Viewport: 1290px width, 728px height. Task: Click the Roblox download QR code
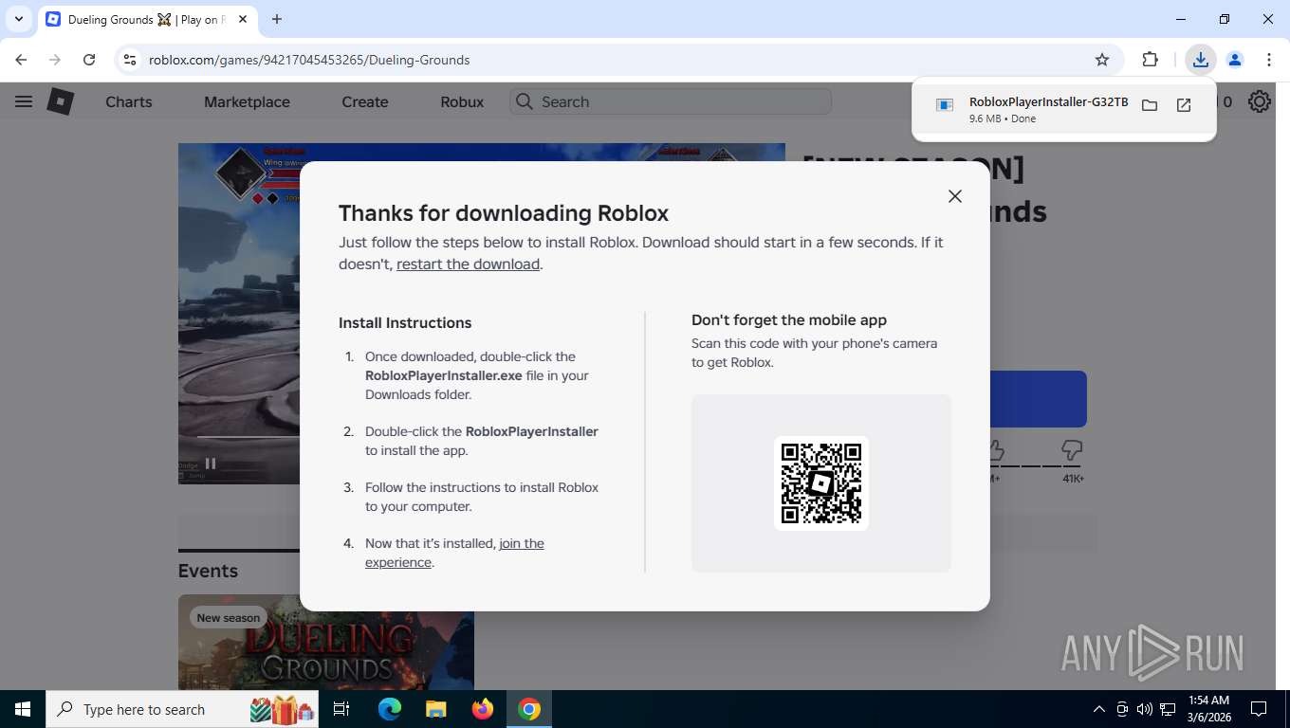pyautogui.click(x=821, y=483)
